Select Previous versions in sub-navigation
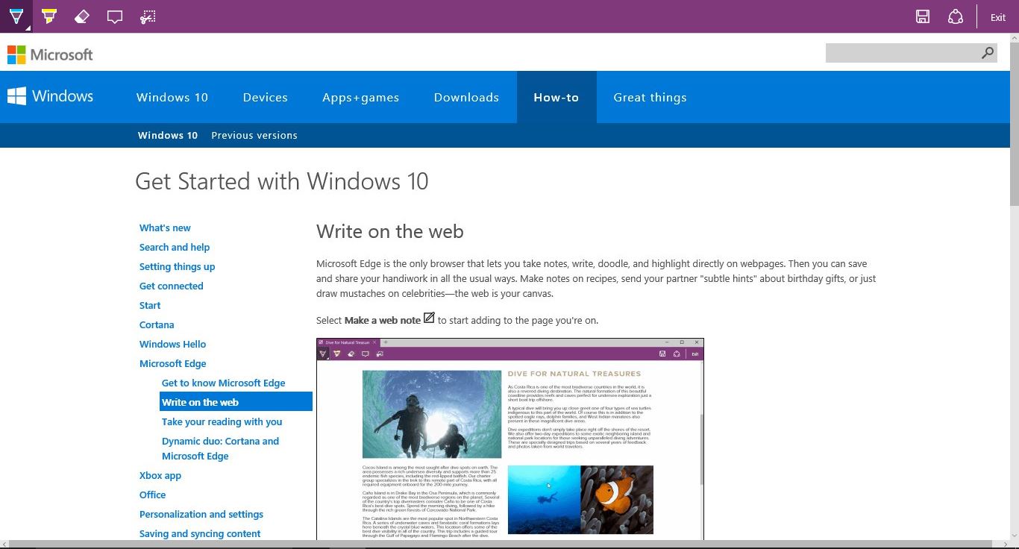The height and width of the screenshot is (549, 1019). (254, 135)
